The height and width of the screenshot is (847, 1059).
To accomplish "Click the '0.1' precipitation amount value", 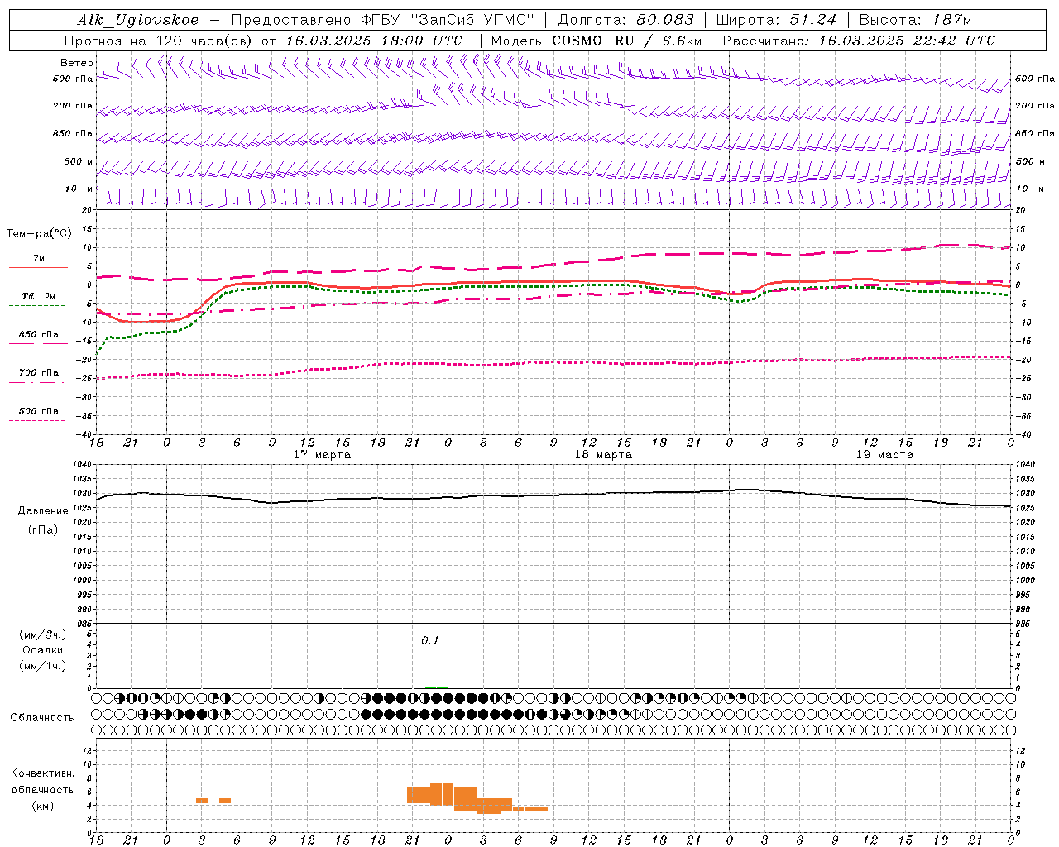I will 429,641.
